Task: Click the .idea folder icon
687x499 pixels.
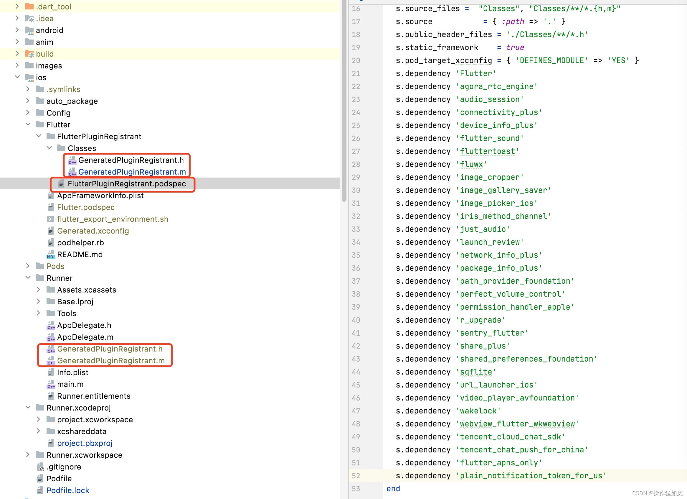Action: (x=29, y=19)
